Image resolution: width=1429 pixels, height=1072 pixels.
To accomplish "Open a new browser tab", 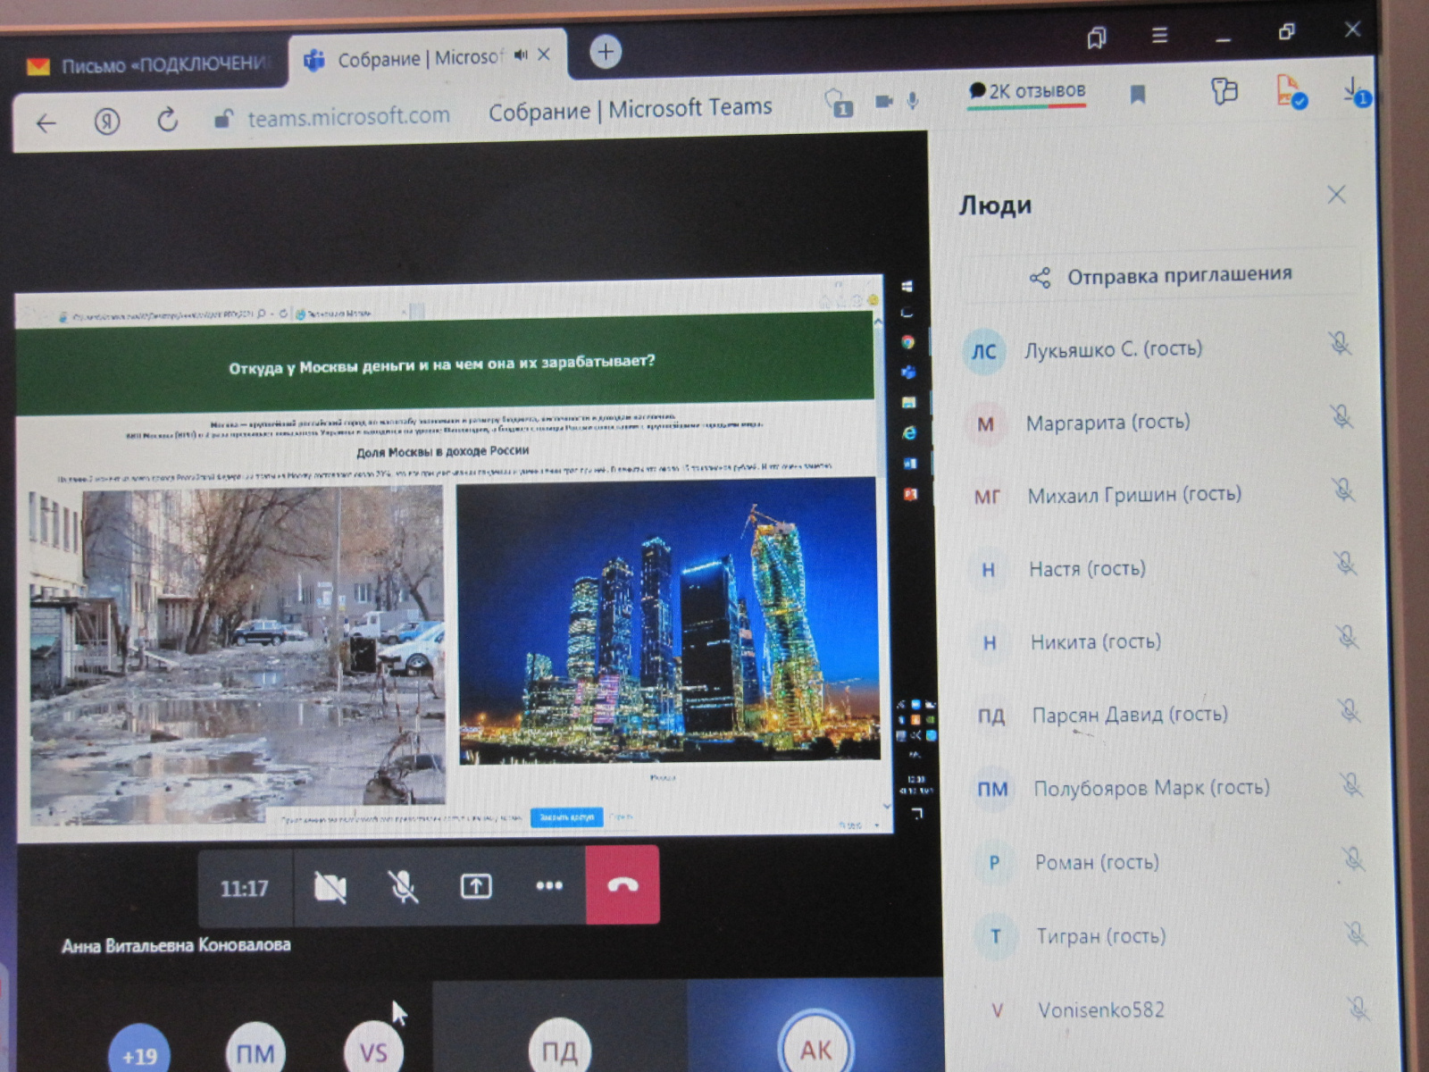I will 606,53.
